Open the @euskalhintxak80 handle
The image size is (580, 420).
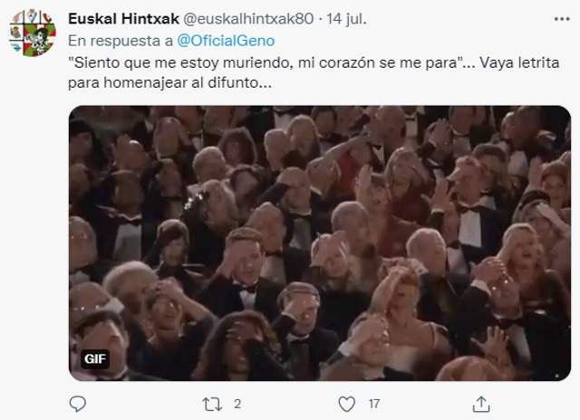[248, 19]
